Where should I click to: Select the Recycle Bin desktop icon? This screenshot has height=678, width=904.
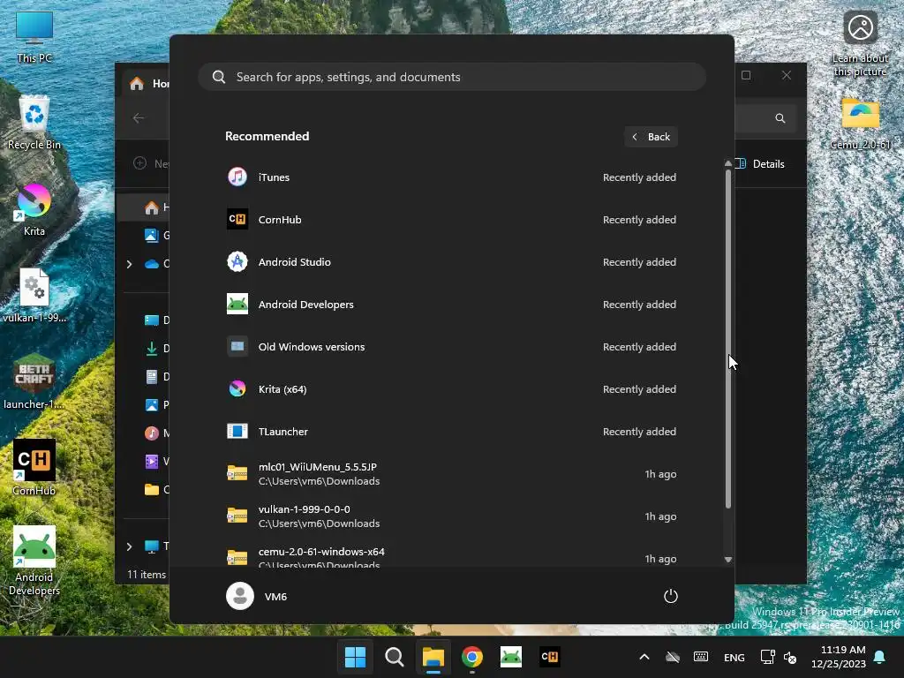pyautogui.click(x=34, y=123)
